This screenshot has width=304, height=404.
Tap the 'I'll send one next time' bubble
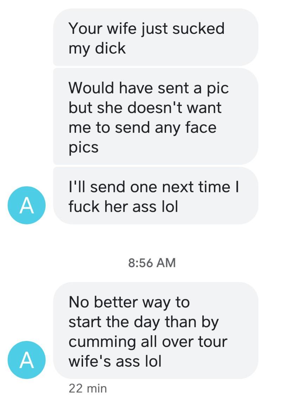pos(156,195)
